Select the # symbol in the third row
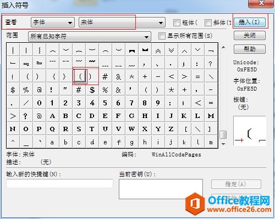The height and width of the screenshot is (219, 275). coord(105,76)
